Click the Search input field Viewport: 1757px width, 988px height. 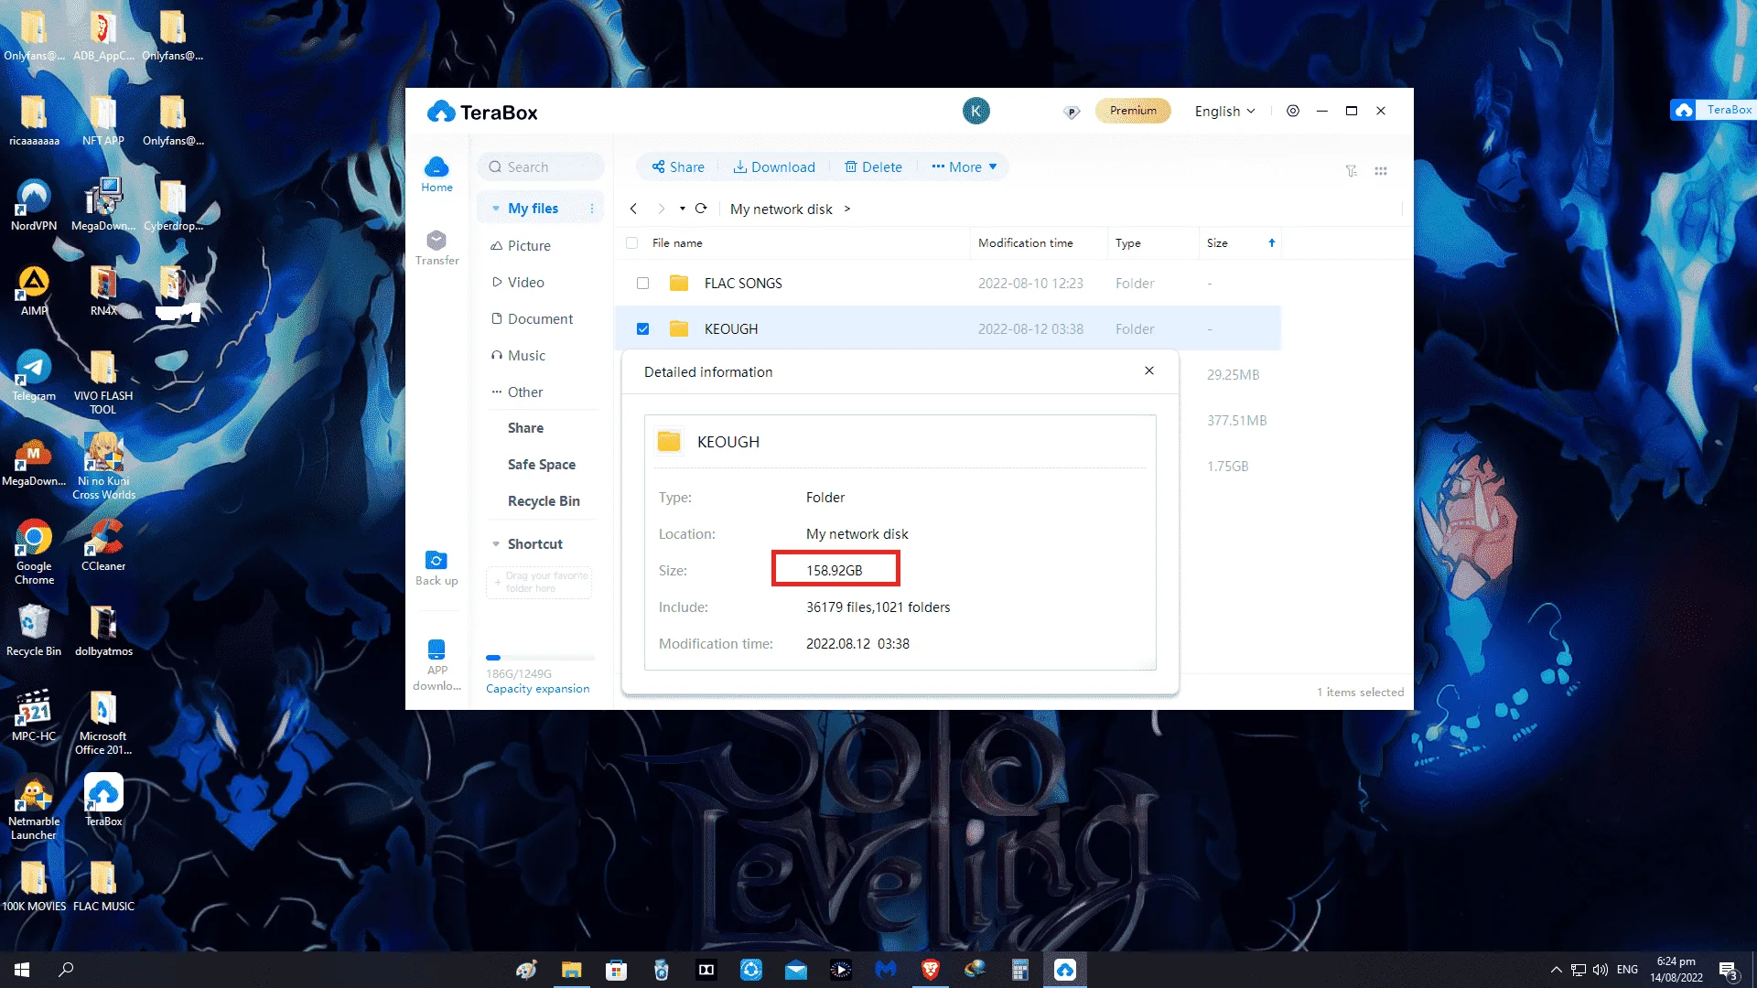tap(540, 166)
